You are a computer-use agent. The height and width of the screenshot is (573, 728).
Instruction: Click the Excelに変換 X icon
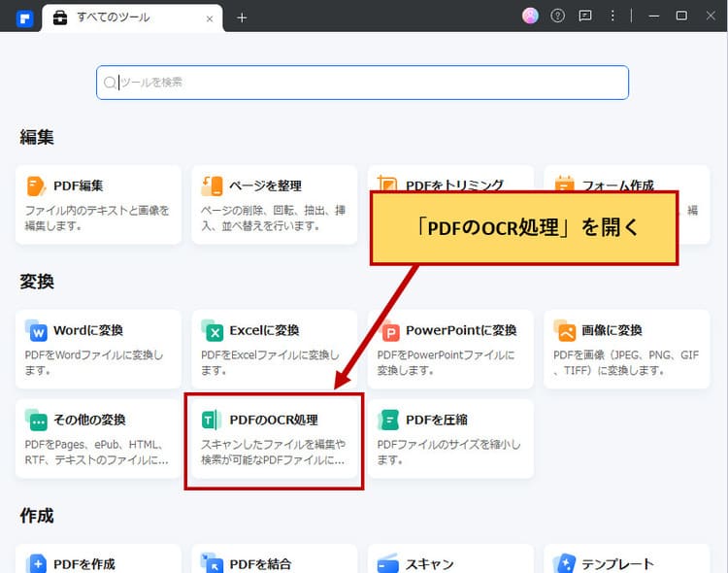pos(213,330)
